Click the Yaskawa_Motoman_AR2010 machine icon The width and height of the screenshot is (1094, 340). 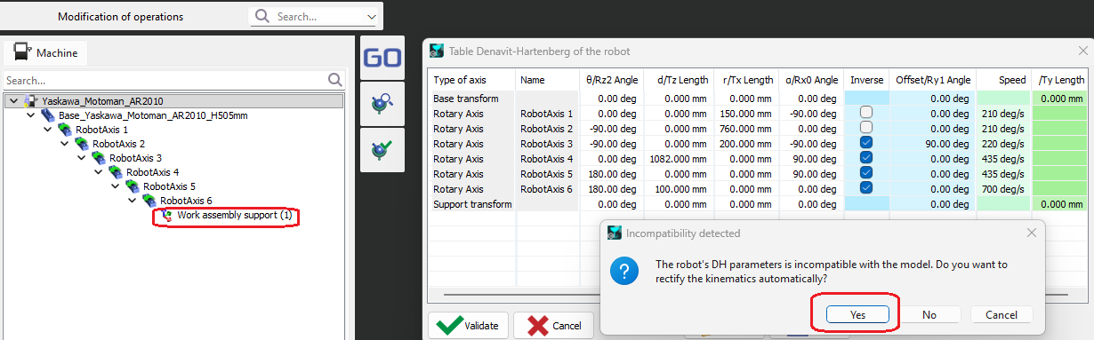(32, 101)
